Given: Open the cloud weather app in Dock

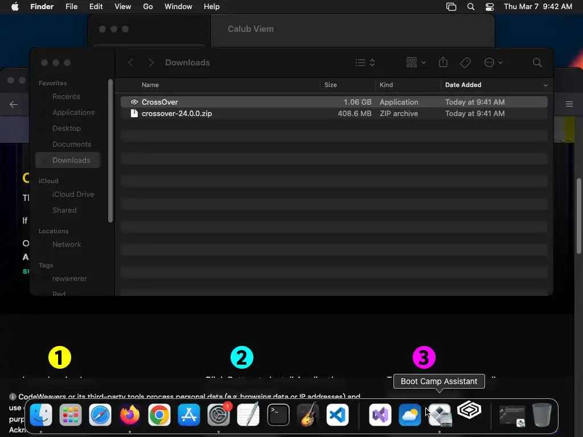Looking at the screenshot, I should point(410,414).
